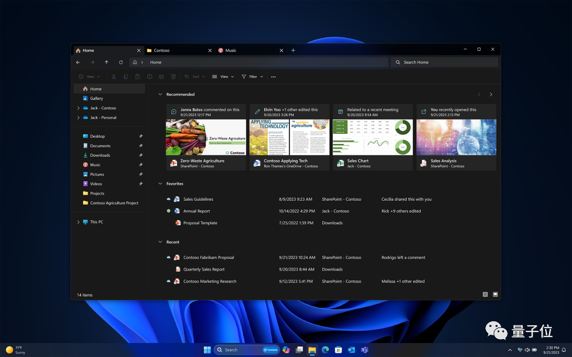Unpin Documents using its pin icon
This screenshot has height=357, width=572.
141,146
